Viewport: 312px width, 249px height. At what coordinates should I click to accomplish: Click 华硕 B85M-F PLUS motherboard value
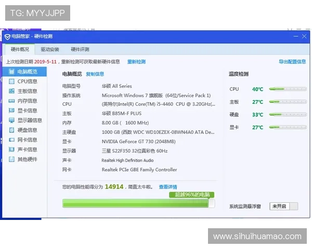122,114
